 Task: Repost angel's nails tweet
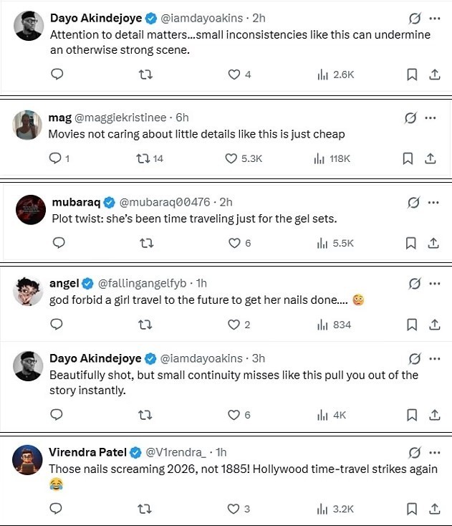tap(145, 325)
